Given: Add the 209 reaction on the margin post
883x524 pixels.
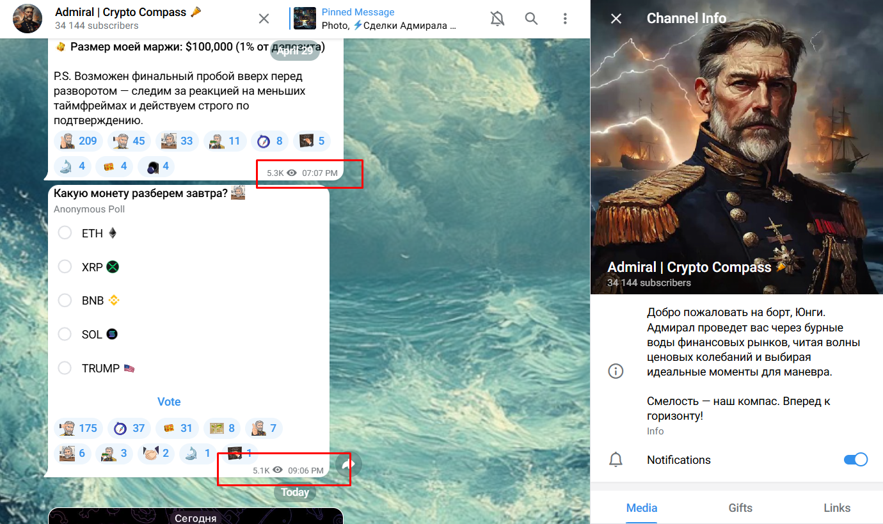Looking at the screenshot, I should (78, 141).
